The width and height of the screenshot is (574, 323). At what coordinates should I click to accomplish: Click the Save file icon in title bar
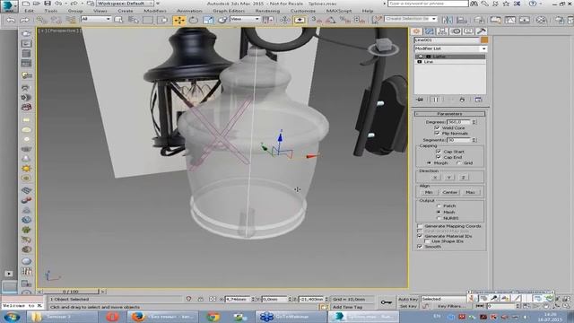[48, 4]
